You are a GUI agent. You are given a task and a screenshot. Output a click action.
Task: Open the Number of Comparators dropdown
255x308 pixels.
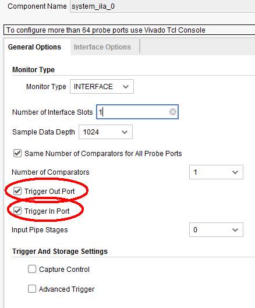click(216, 172)
